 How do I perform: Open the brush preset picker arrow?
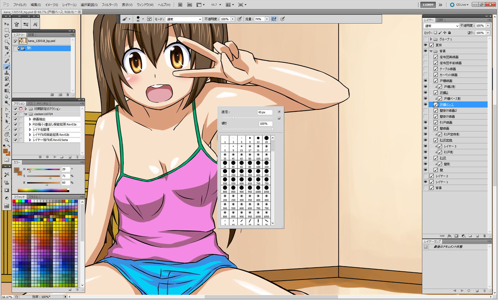pyautogui.click(x=143, y=19)
